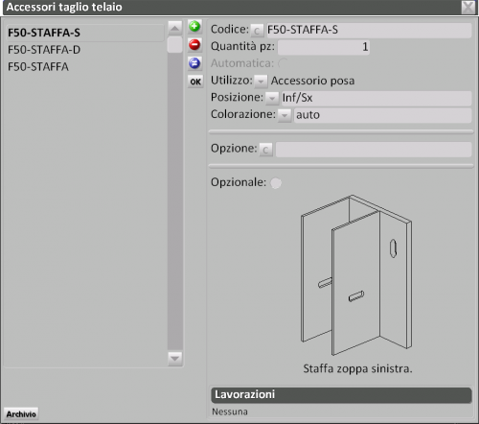Click the red minus remove icon

pyautogui.click(x=194, y=45)
